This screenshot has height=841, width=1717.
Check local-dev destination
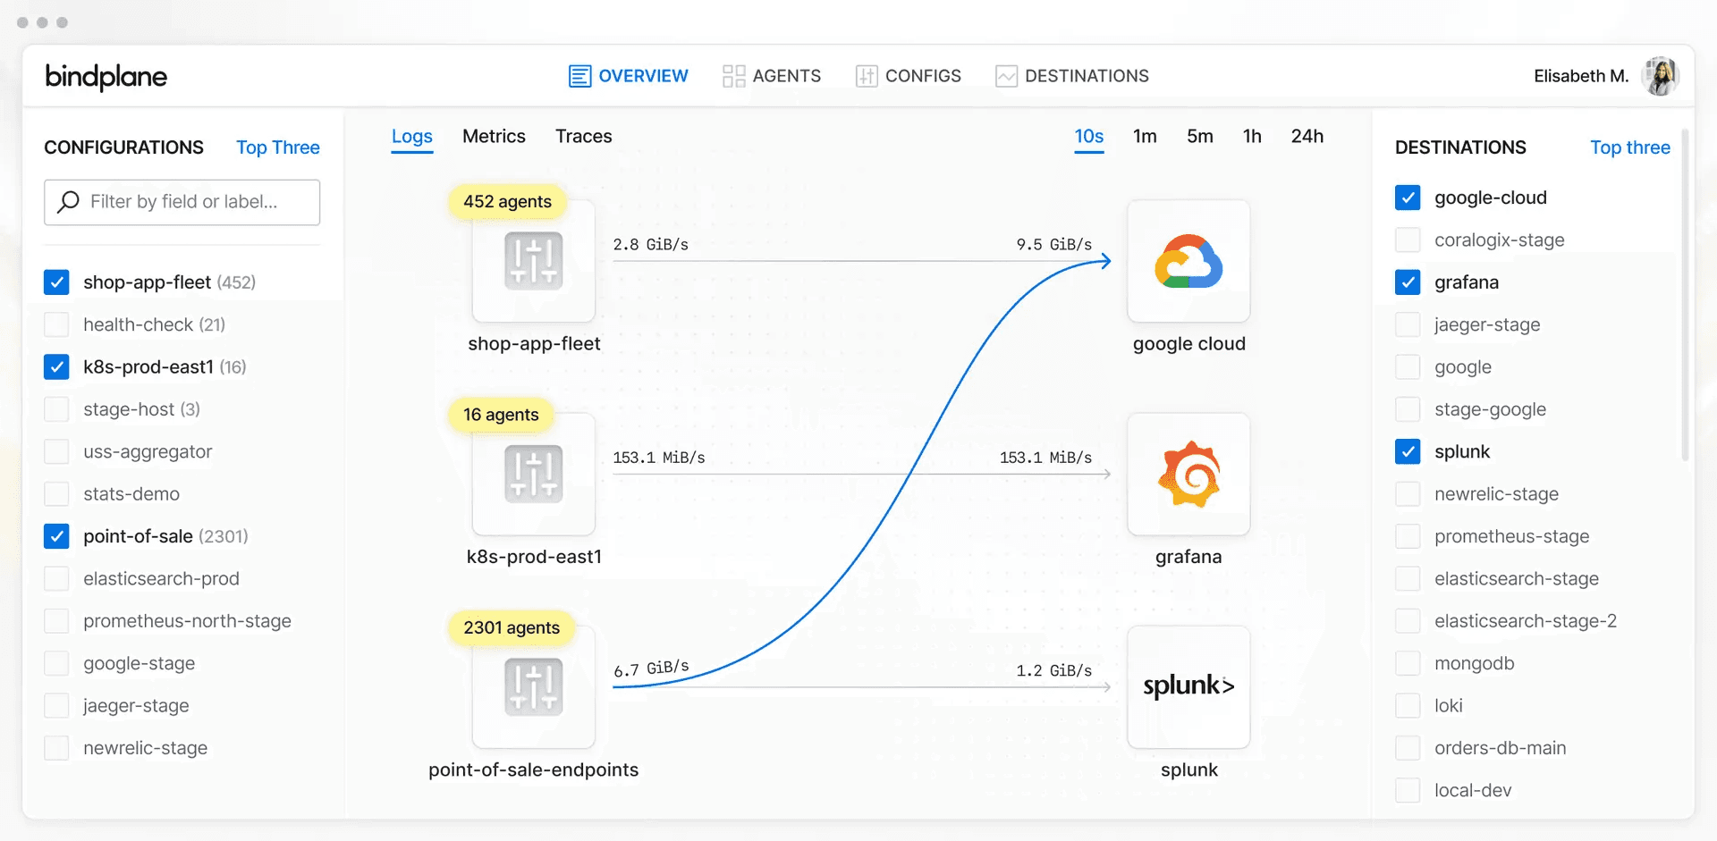click(1408, 790)
